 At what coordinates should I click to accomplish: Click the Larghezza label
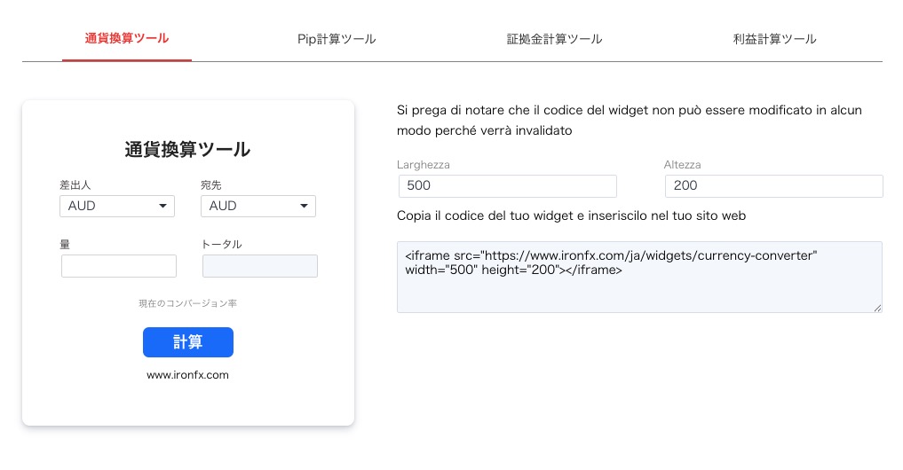click(424, 165)
